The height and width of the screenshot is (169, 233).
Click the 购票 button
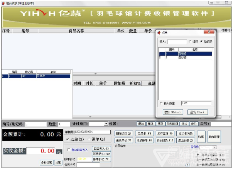(x=201, y=137)
